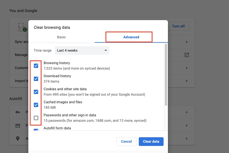Expand the Customize profile row arrow
229x153 pixels.
point(187,68)
